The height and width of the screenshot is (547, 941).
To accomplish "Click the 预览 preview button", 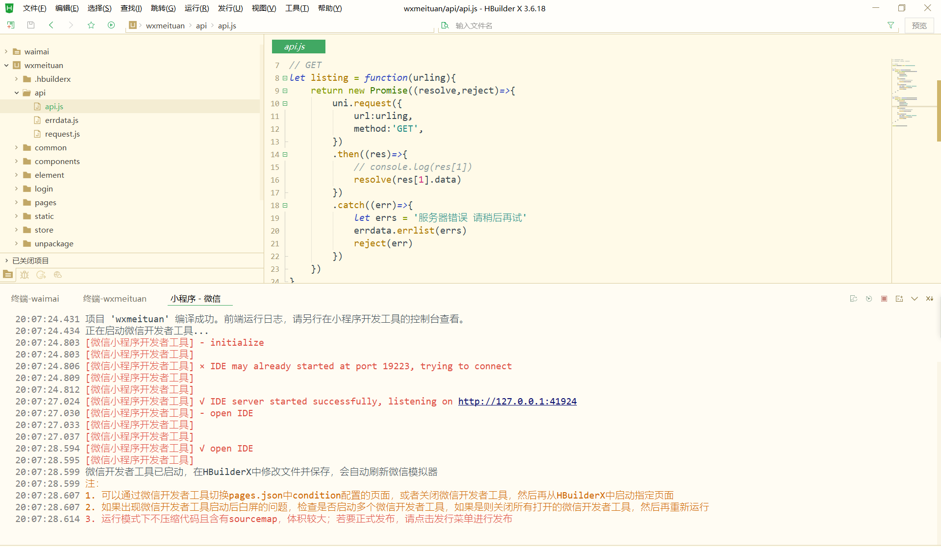I will (919, 25).
